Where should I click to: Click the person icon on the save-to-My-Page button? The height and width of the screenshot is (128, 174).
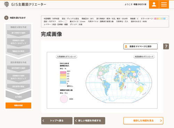point(126,46)
